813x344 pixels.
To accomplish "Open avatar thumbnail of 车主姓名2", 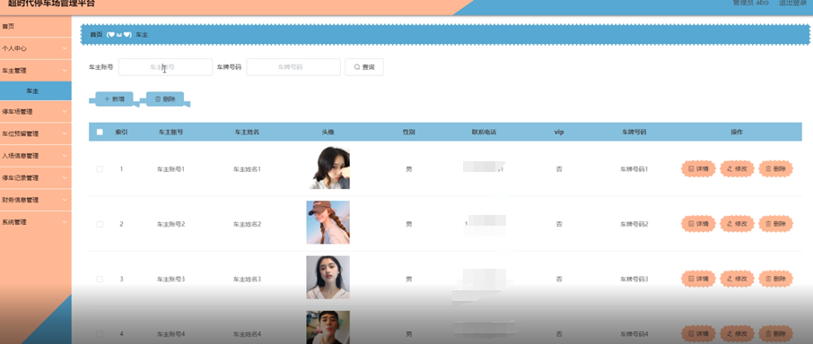I will pyautogui.click(x=328, y=222).
